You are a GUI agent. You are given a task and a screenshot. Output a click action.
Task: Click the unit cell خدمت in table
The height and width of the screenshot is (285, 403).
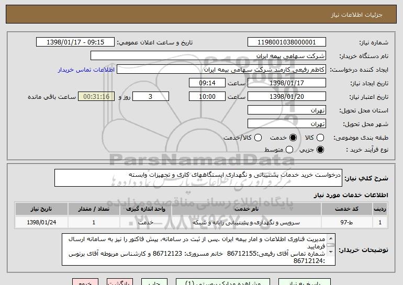(145, 222)
